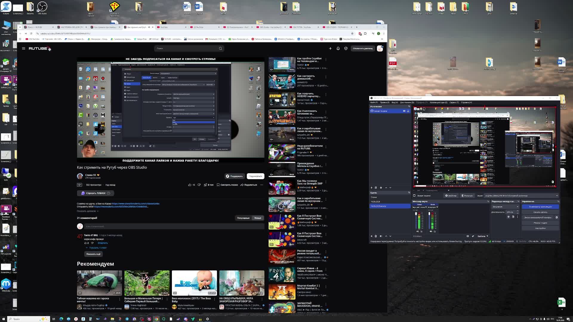573x322 pixels.
Task: Click 'Начать запись' in OBS
Action: point(540,212)
